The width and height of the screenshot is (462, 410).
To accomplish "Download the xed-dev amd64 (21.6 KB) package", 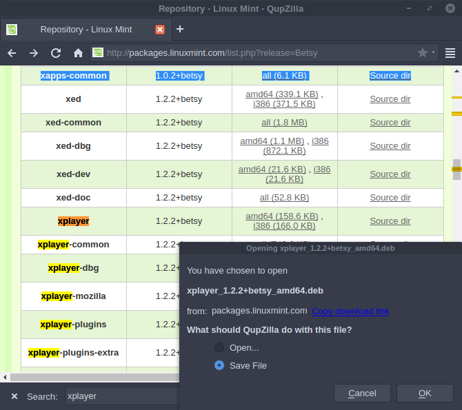I will point(272,170).
